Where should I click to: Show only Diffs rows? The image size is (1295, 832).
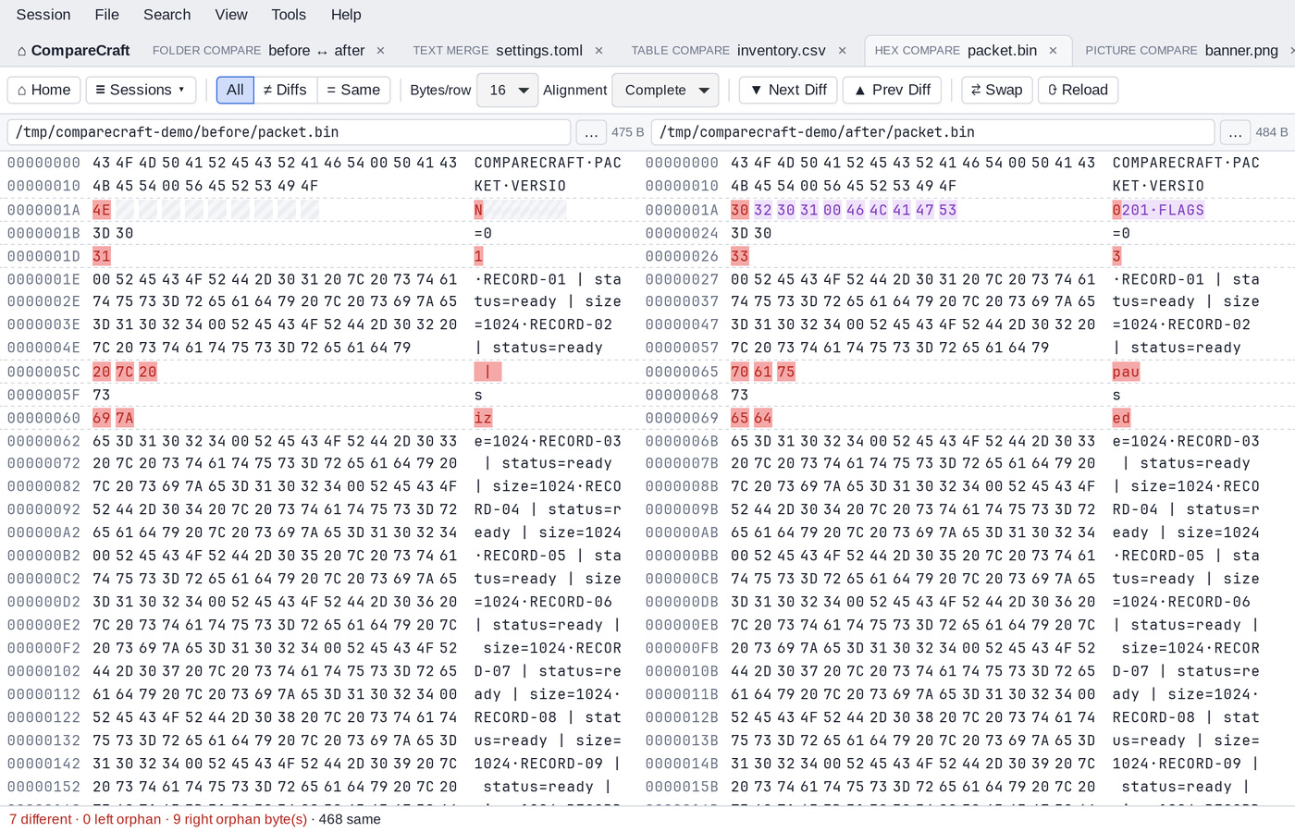285,90
